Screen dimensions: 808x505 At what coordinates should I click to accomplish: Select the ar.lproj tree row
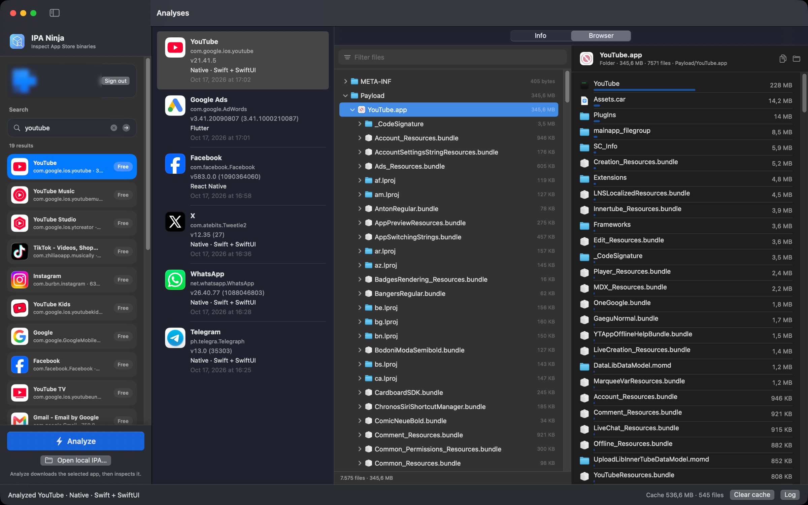click(448, 251)
